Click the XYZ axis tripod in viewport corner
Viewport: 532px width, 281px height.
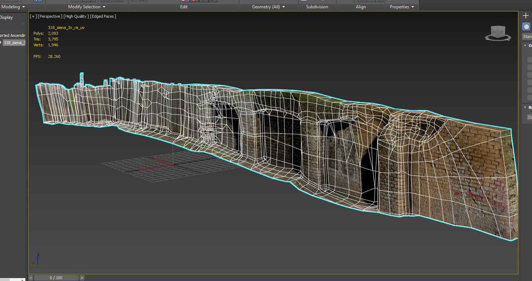point(35,260)
